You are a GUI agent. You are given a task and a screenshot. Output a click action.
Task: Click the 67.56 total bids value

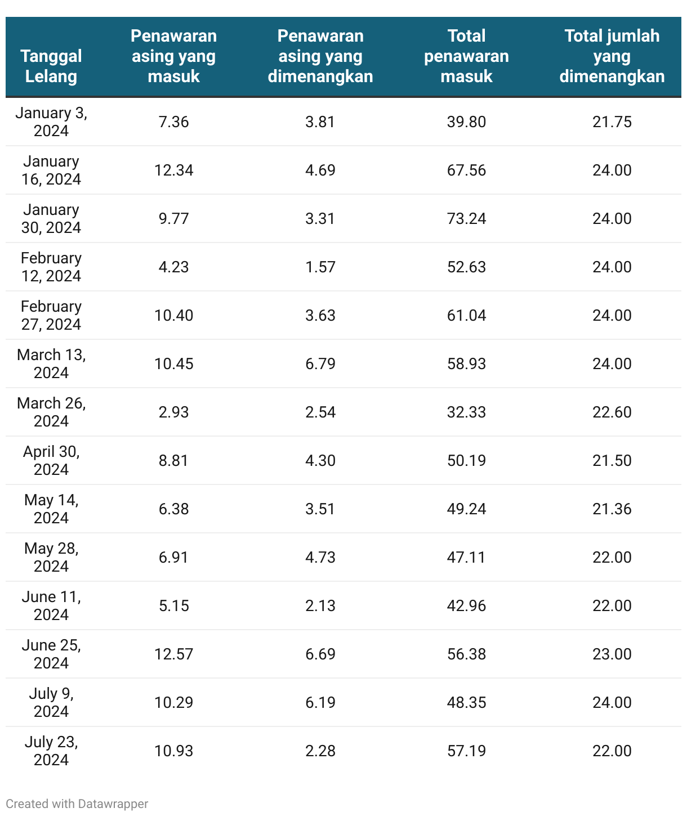[466, 170]
